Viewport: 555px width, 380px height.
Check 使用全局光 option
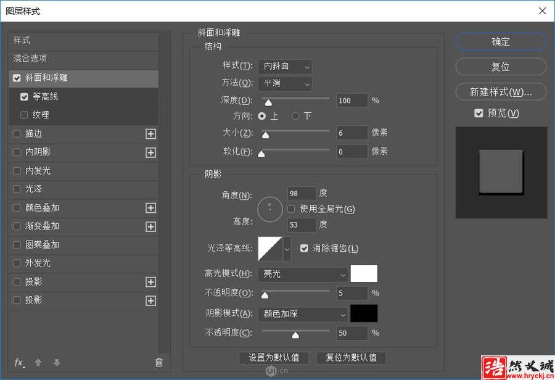(x=291, y=209)
